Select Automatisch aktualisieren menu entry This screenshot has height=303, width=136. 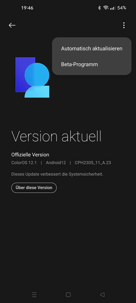coord(92,48)
